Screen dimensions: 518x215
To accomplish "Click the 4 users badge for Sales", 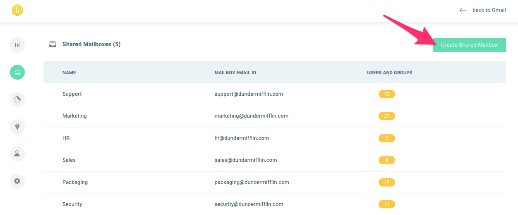I will 387,160.
